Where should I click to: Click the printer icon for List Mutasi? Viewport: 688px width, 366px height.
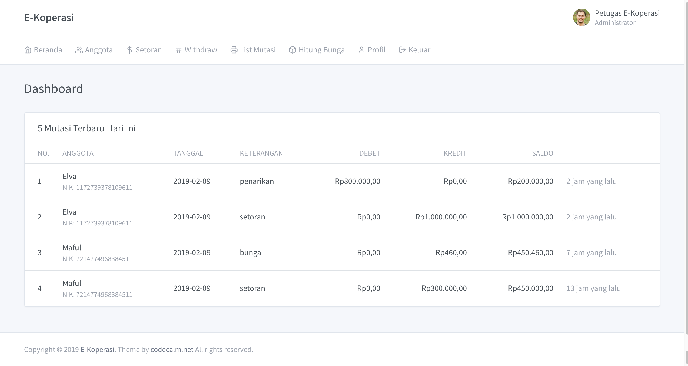(x=234, y=50)
